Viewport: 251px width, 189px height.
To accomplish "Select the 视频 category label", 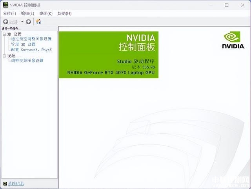I will click(x=11, y=56).
